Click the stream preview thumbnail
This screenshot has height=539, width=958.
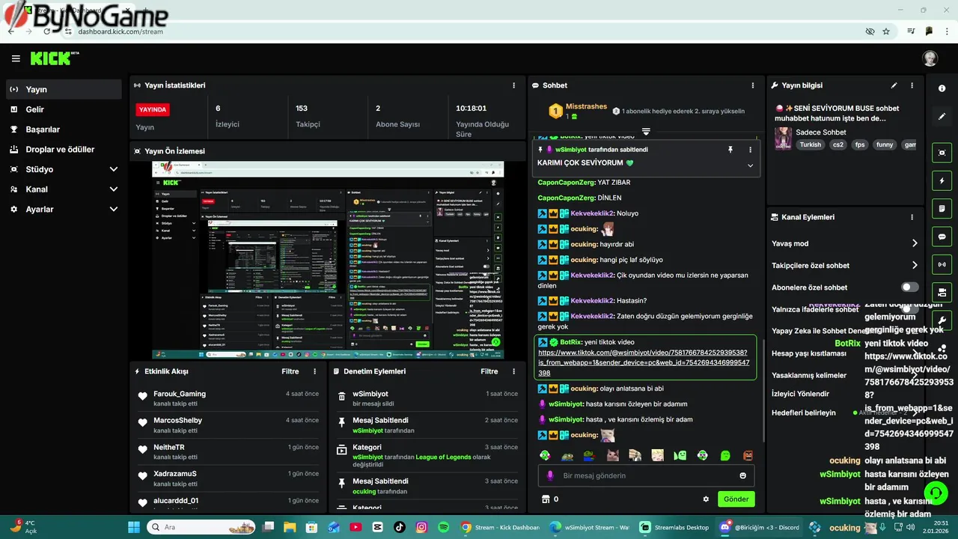328,260
